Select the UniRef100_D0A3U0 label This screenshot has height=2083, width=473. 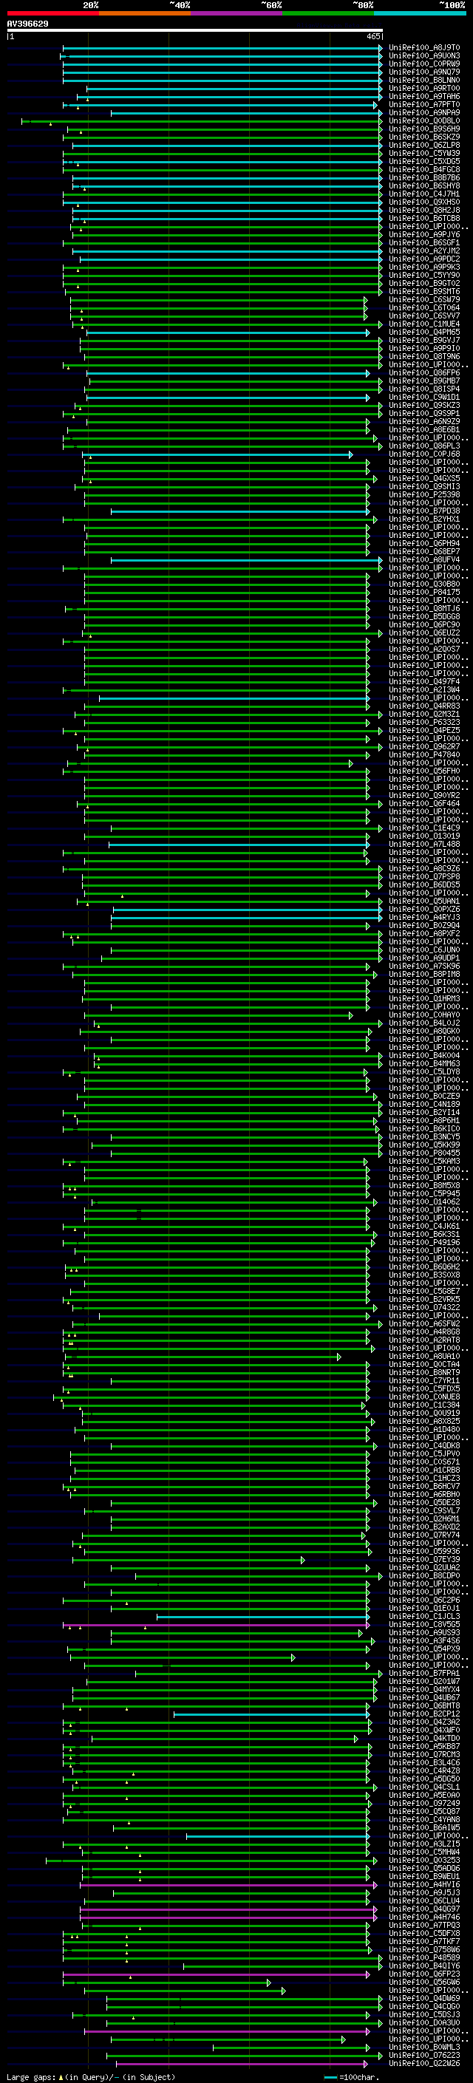tap(424, 2022)
